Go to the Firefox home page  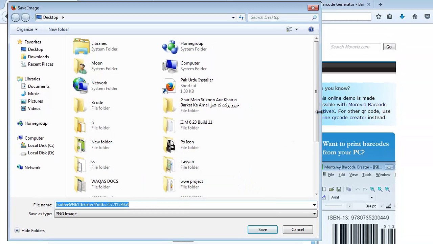click(415, 17)
